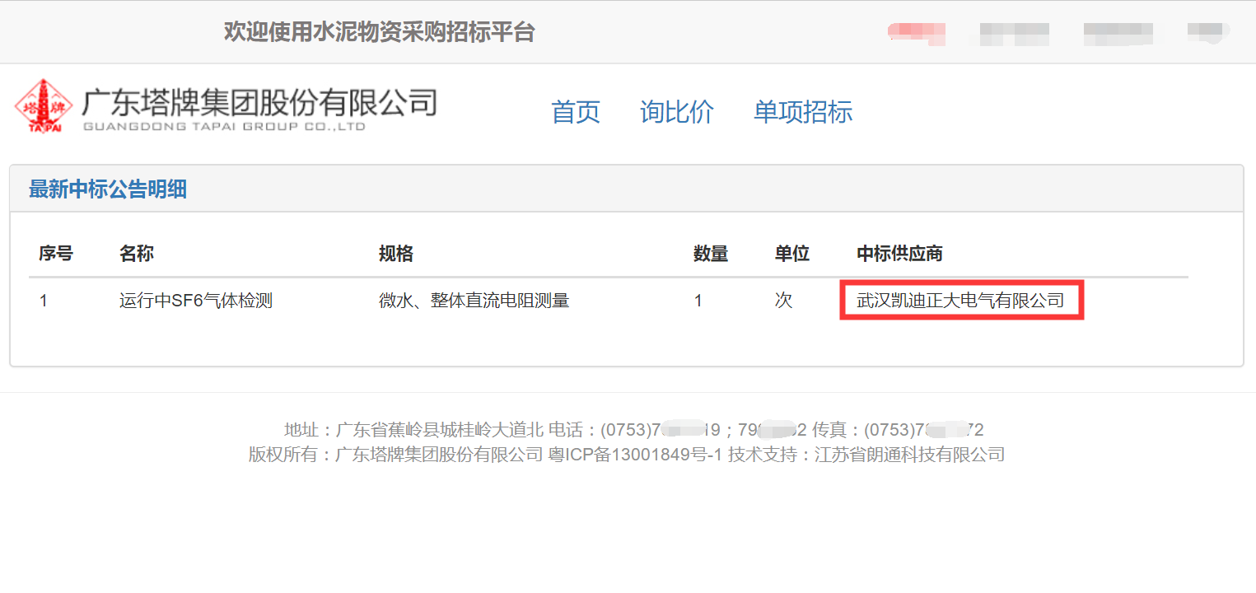Screen dimensions: 1256x593
Task: Open the 询比价 navigation item
Action: pyautogui.click(x=677, y=112)
